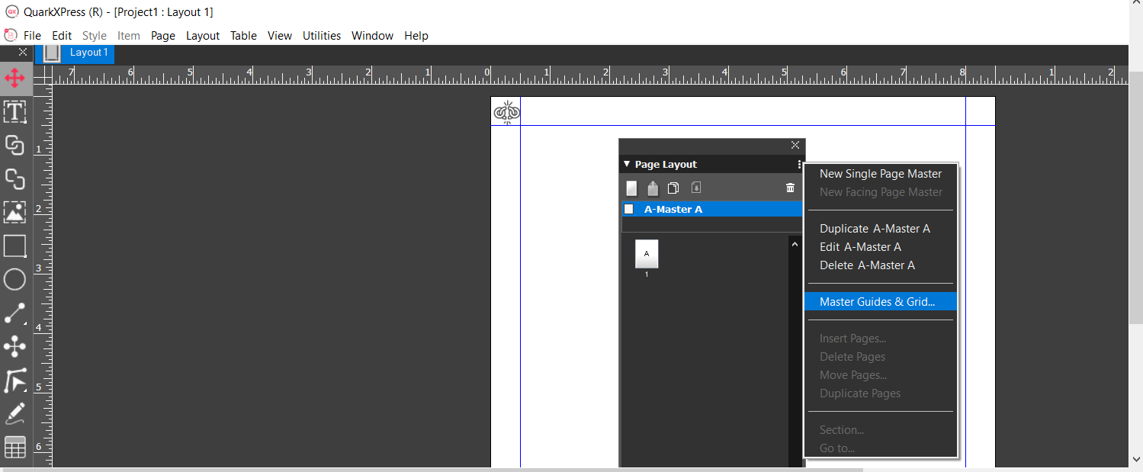Screen dimensions: 1143x472
Task: Select Duplicate A-Master A from the context menu
Action: 874,228
